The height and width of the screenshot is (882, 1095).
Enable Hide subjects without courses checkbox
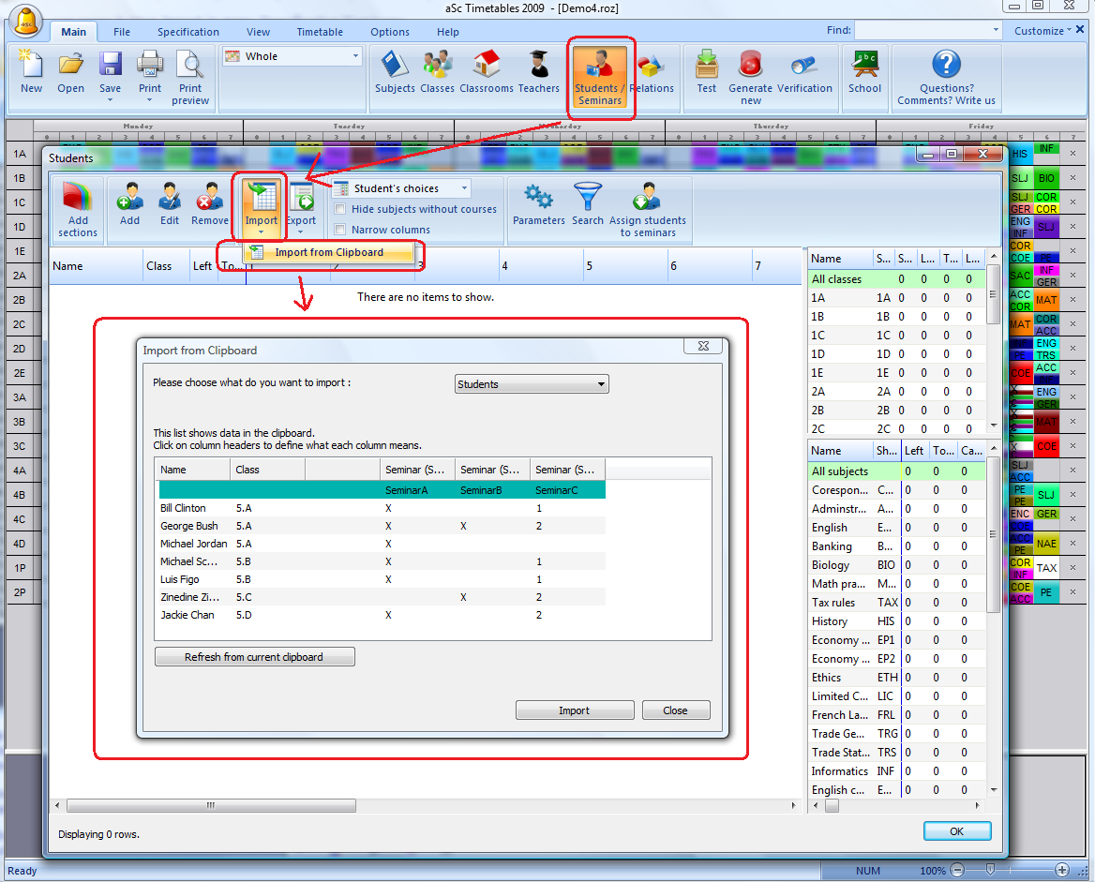pos(340,209)
